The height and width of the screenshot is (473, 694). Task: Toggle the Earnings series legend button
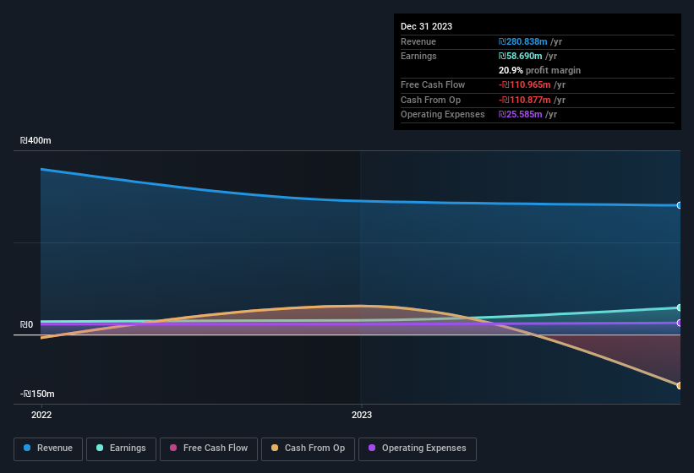pos(121,449)
